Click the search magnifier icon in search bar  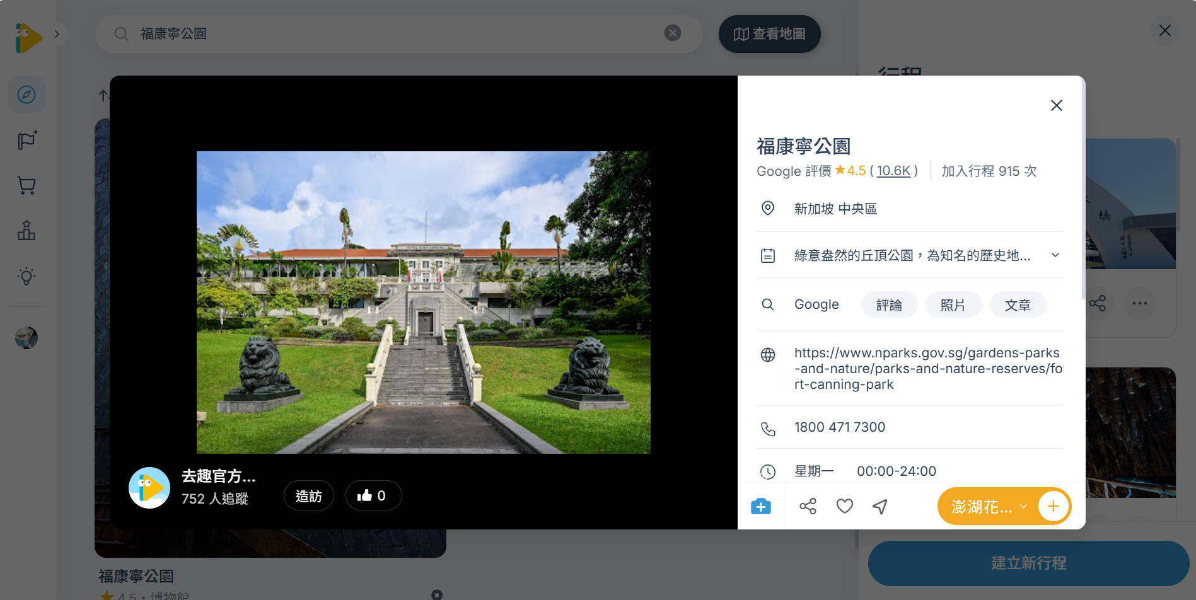122,34
